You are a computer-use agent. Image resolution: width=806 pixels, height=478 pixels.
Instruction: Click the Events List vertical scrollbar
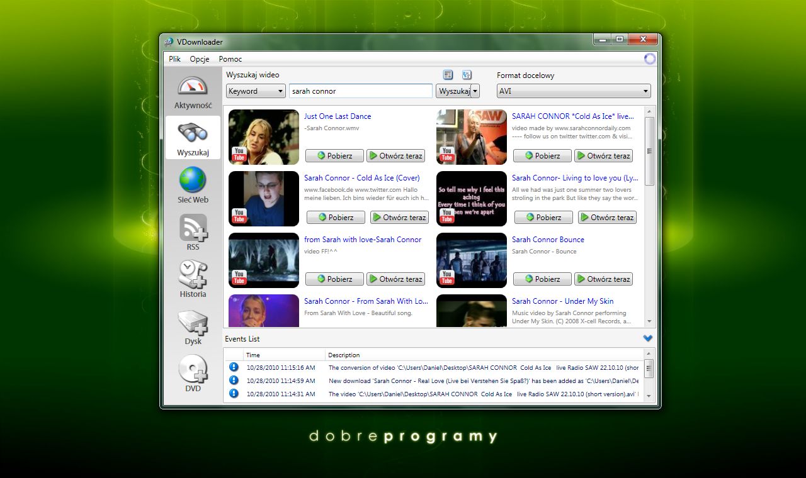(x=649, y=375)
